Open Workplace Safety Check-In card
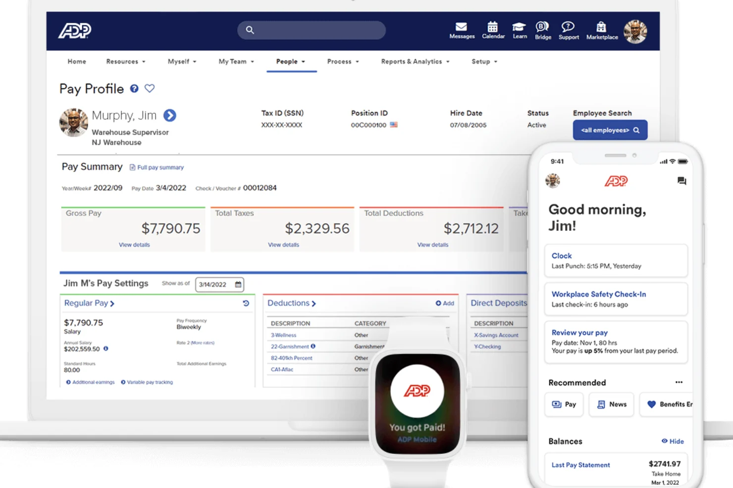 [616, 299]
